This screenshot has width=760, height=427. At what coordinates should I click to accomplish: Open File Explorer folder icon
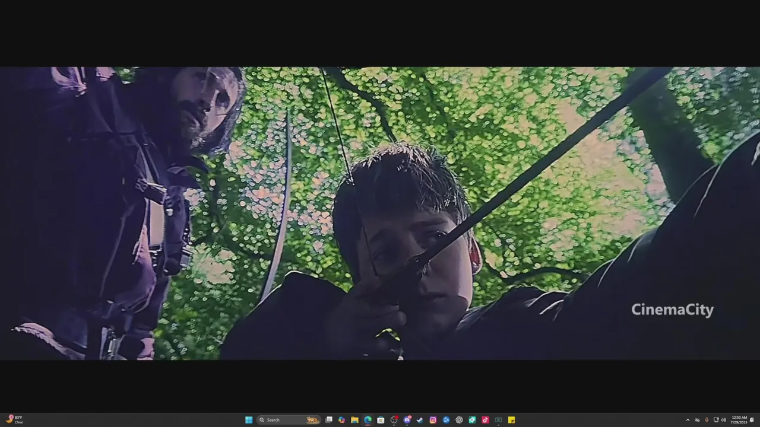pyautogui.click(x=354, y=420)
